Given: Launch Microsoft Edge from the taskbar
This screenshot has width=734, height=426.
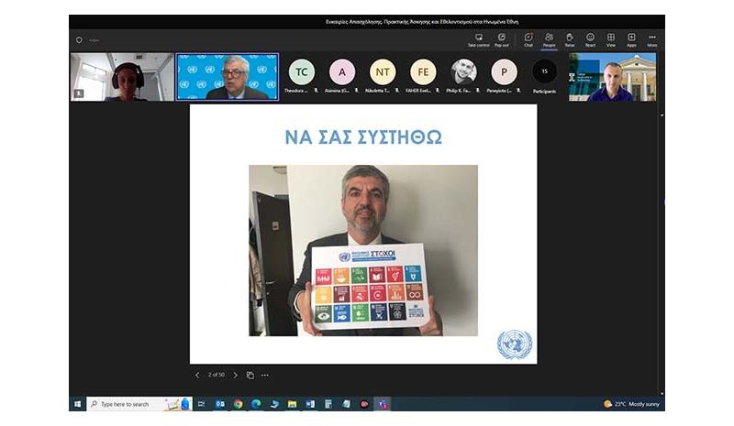Looking at the screenshot, I should click(256, 404).
